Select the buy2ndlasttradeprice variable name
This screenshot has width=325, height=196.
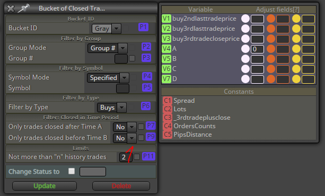204,19
